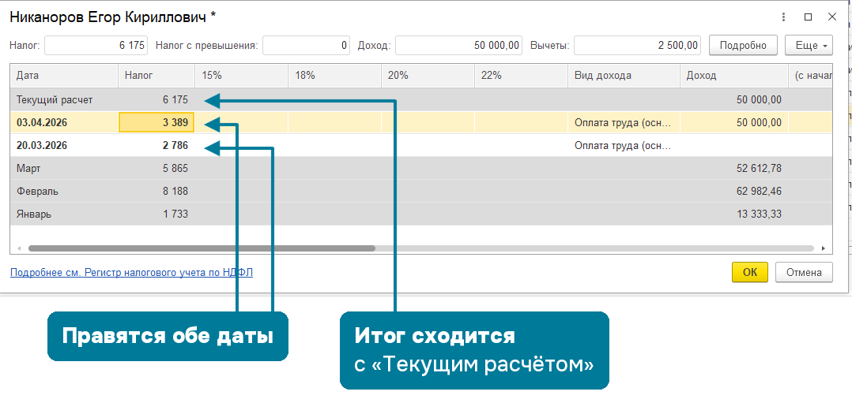Click the Налог input field
852x399 pixels.
(96, 46)
